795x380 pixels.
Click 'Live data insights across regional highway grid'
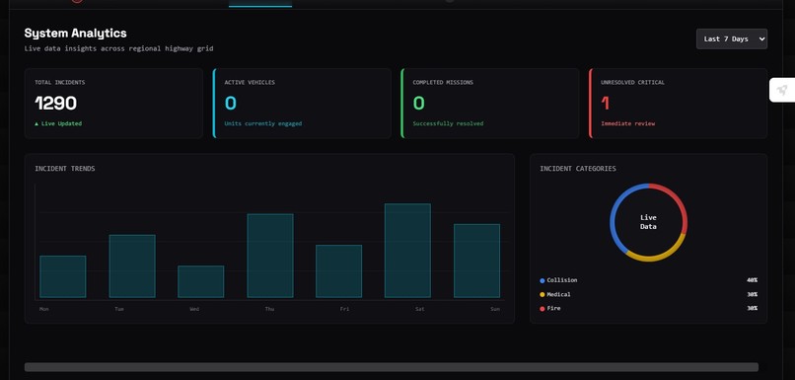[x=118, y=48]
